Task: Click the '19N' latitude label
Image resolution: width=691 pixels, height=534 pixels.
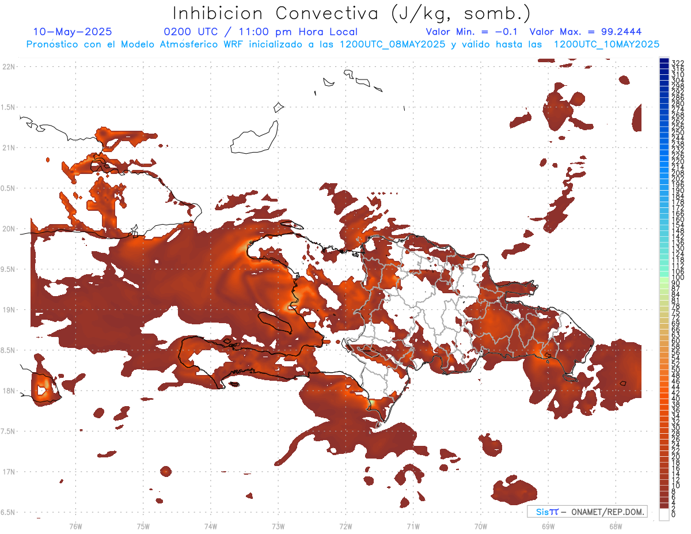Action: click(9, 310)
